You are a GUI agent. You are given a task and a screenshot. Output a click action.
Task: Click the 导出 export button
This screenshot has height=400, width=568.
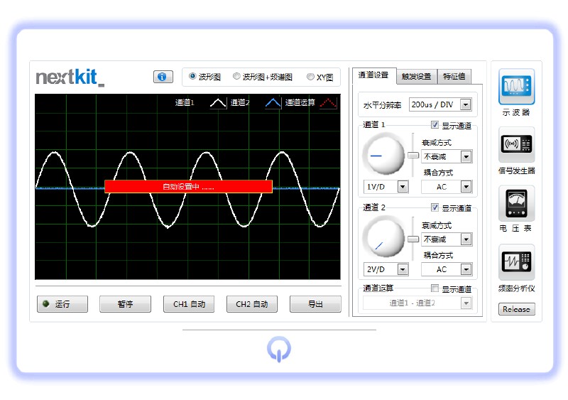click(x=315, y=304)
